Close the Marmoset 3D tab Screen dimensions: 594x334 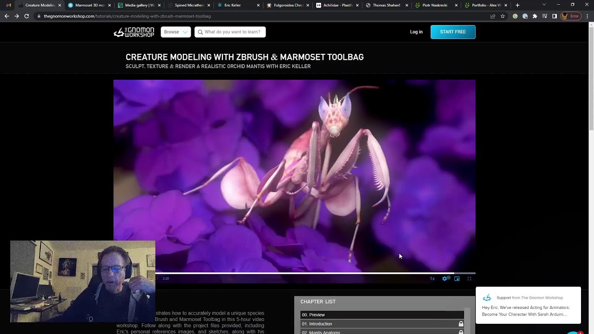tap(109, 5)
